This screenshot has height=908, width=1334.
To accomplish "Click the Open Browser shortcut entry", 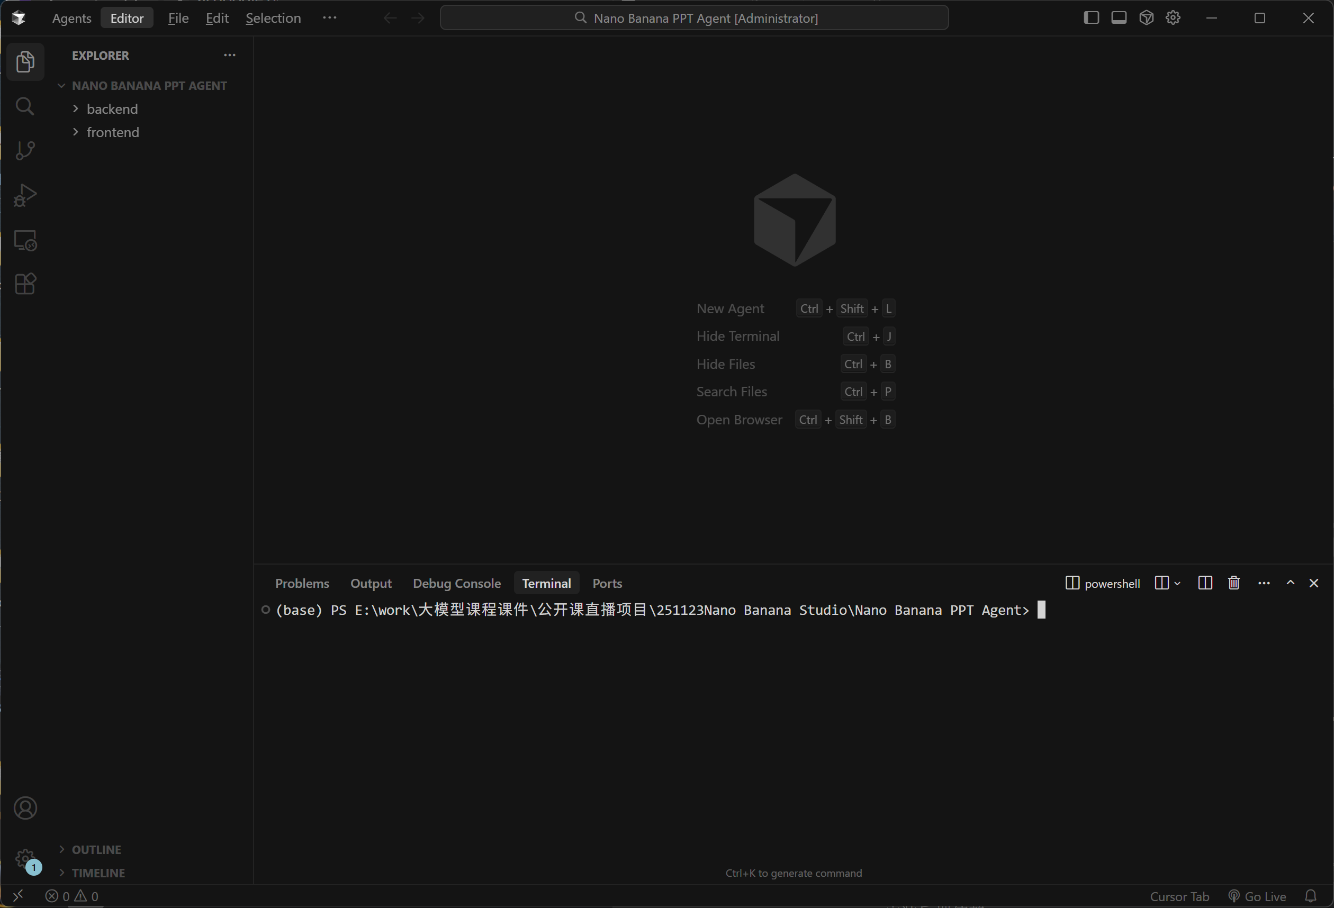I will [x=796, y=420].
